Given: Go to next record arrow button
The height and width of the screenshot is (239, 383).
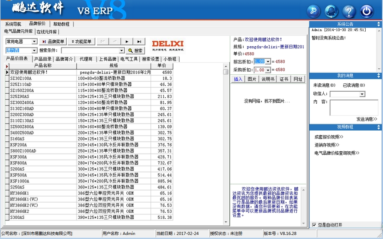Looking at the screenshot, I should [127, 41].
